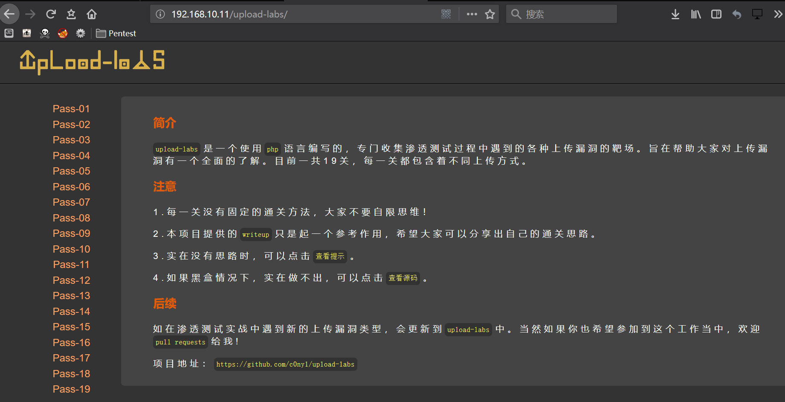Click the undo arrow toolbar icon

click(737, 14)
